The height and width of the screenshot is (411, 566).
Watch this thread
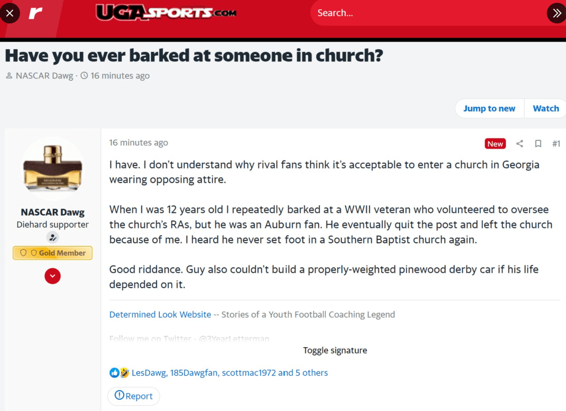(546, 108)
